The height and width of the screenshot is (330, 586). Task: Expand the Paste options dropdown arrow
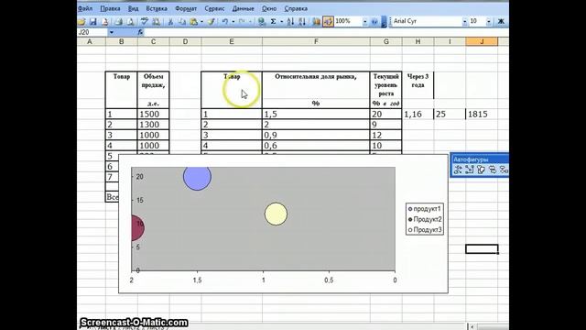pyautogui.click(x=201, y=22)
